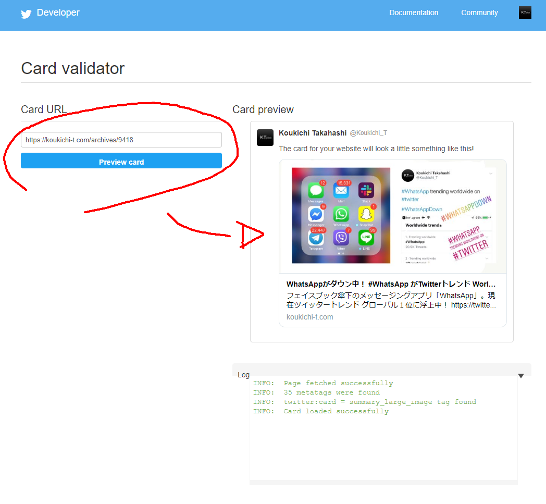Open the @Koukichi_T handle

[368, 132]
